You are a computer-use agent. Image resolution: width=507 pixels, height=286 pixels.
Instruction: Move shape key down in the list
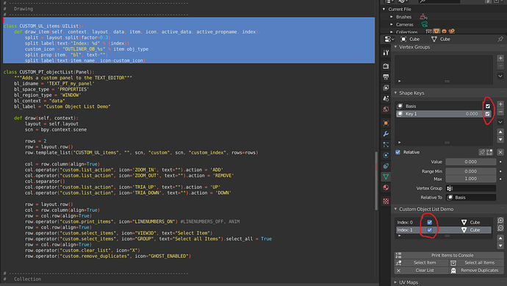pos(500,140)
